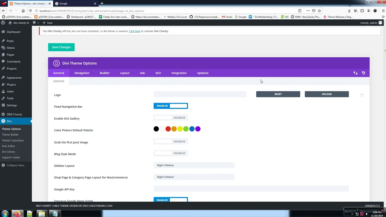The image size is (386, 217).
Task: Open Howdy, admin user menu
Action: [x=371, y=23]
